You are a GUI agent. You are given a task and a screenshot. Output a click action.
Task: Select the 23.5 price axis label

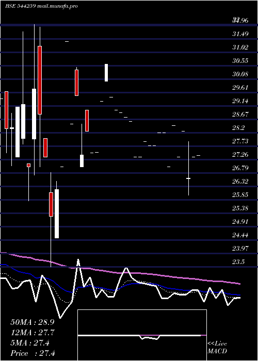238,262
